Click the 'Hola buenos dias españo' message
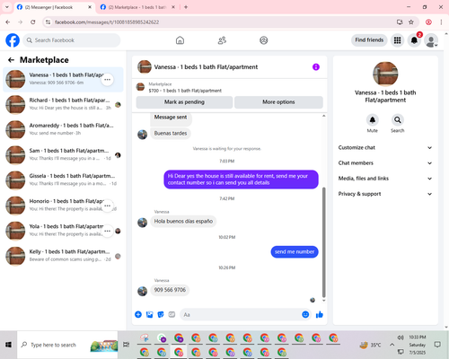Image resolution: width=449 pixels, height=359 pixels. coord(183,222)
